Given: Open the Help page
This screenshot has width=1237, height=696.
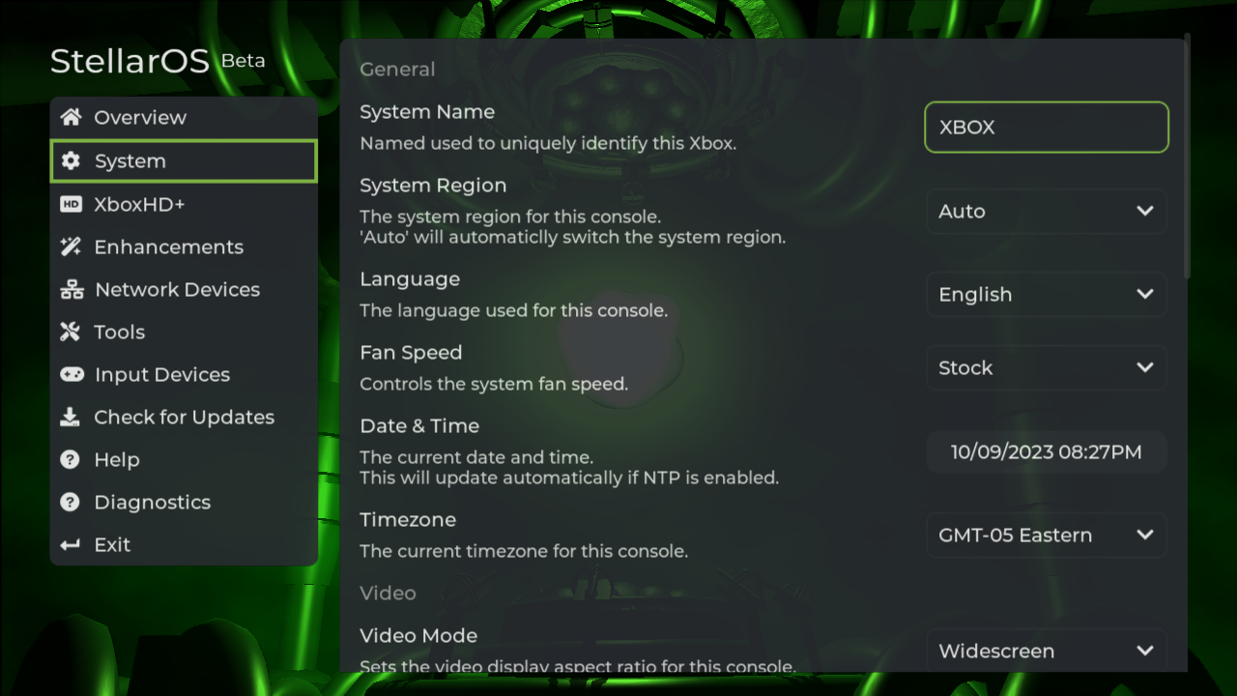Looking at the screenshot, I should [x=184, y=459].
